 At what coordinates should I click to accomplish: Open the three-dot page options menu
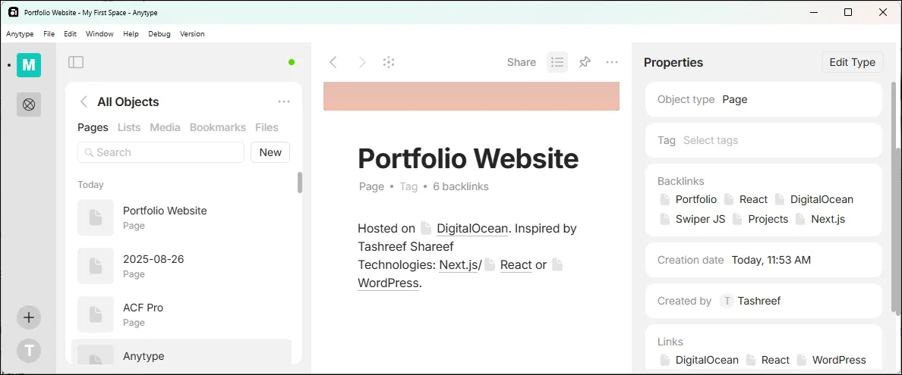[x=612, y=62]
